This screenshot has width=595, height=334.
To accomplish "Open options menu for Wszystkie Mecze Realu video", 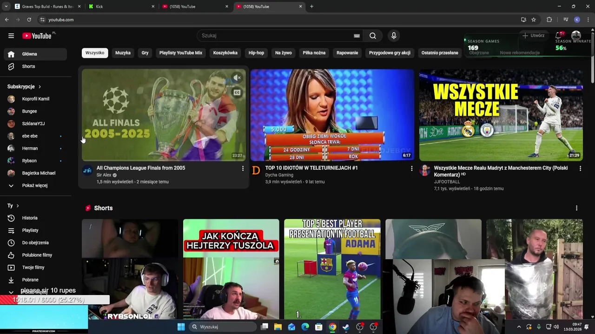I will point(580,168).
